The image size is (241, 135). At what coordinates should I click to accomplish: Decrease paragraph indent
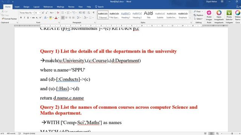point(80,13)
